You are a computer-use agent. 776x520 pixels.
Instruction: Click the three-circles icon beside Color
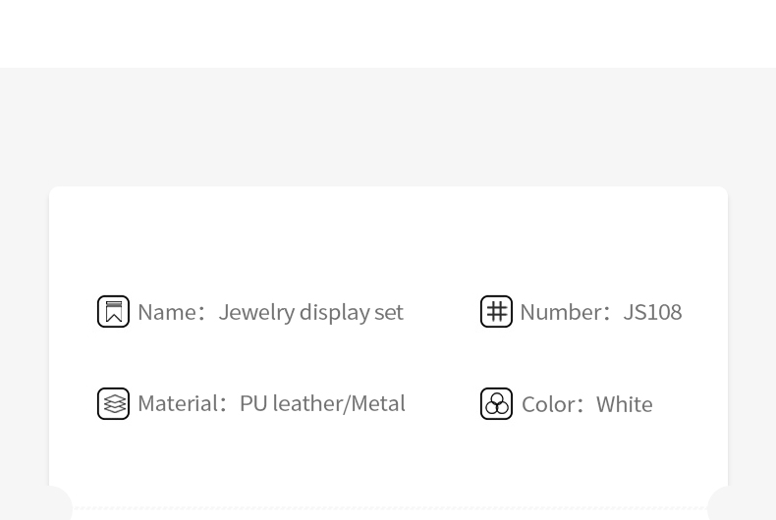pos(496,404)
